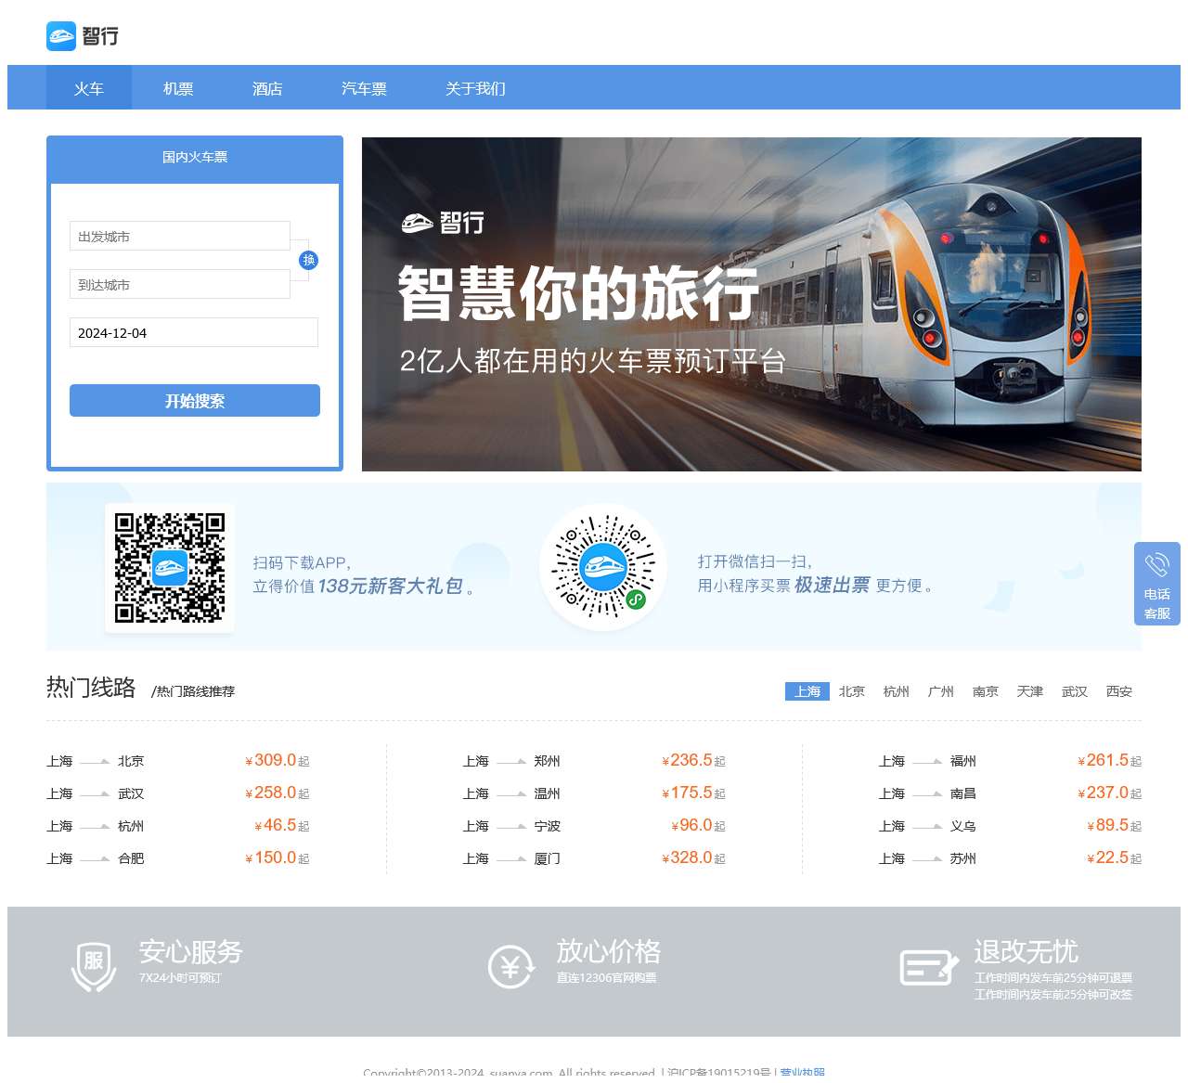Click the app download QR code
This screenshot has height=1083, width=1188.
[170, 567]
